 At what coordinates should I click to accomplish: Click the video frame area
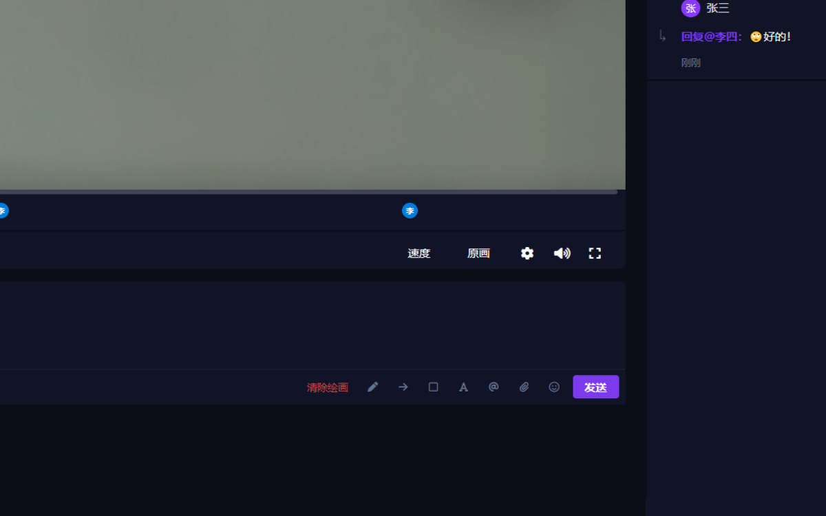coord(313,94)
